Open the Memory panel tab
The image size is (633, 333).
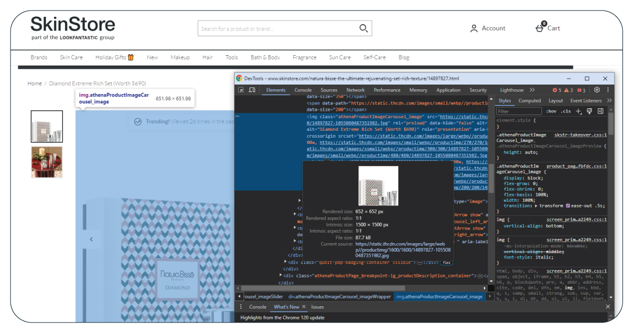coord(418,90)
